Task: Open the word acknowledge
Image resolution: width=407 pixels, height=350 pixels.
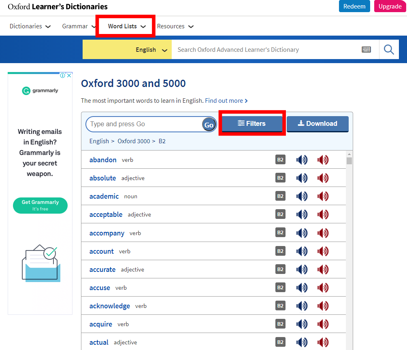Action: (x=109, y=306)
